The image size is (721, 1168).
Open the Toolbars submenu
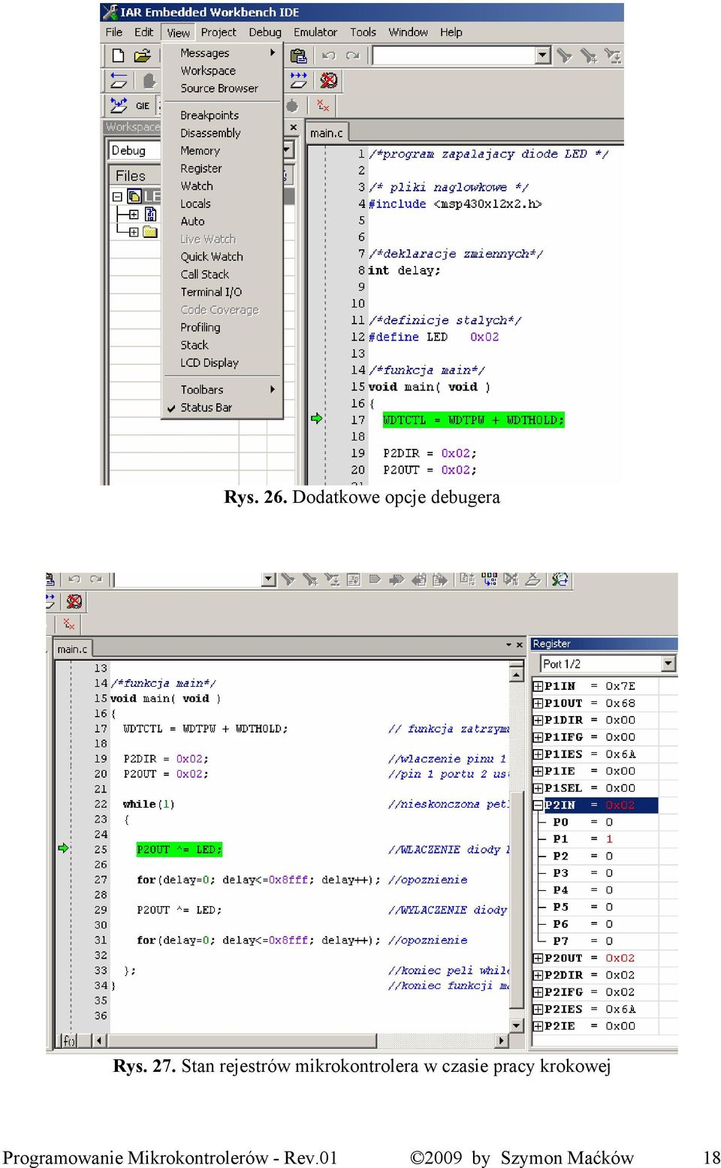tap(222, 390)
